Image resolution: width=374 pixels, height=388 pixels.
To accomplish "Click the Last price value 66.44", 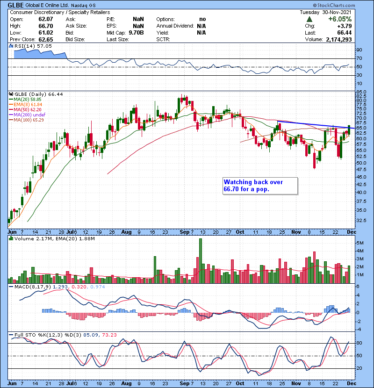I will (x=344, y=33).
